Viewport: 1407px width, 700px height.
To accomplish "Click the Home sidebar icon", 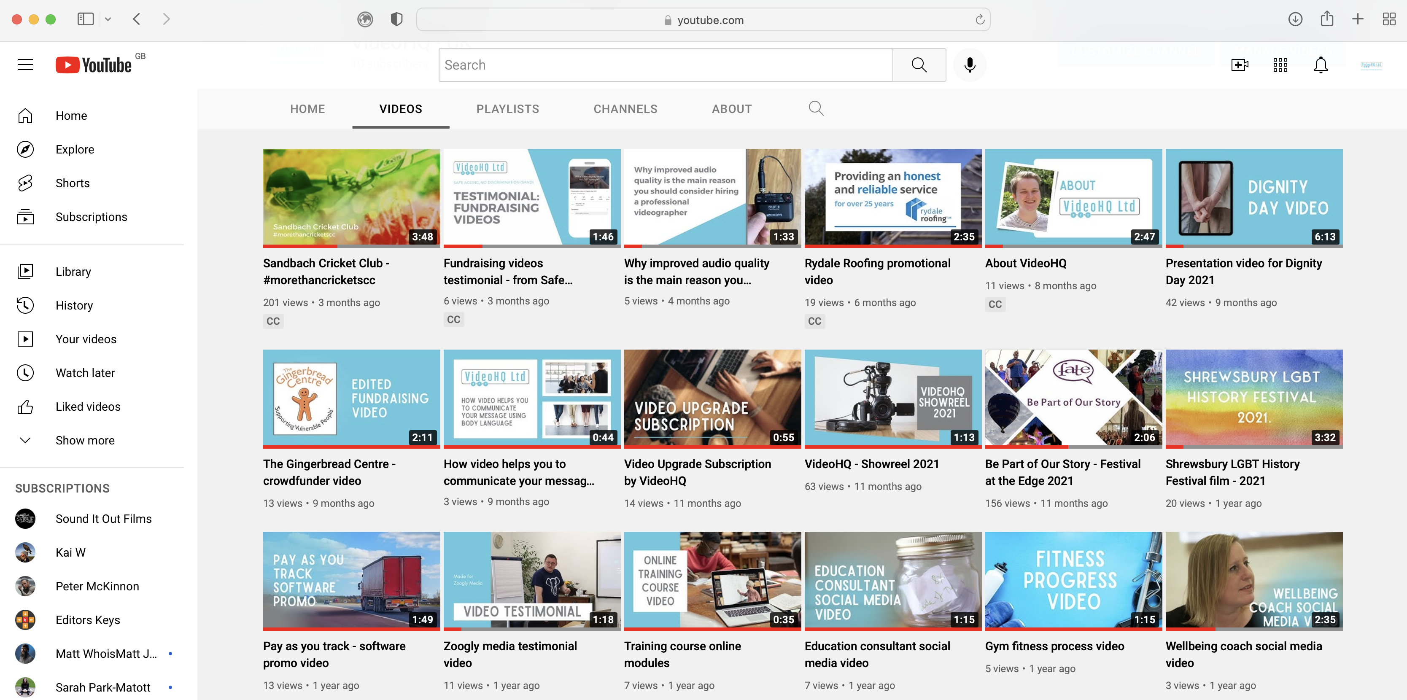I will 25,116.
